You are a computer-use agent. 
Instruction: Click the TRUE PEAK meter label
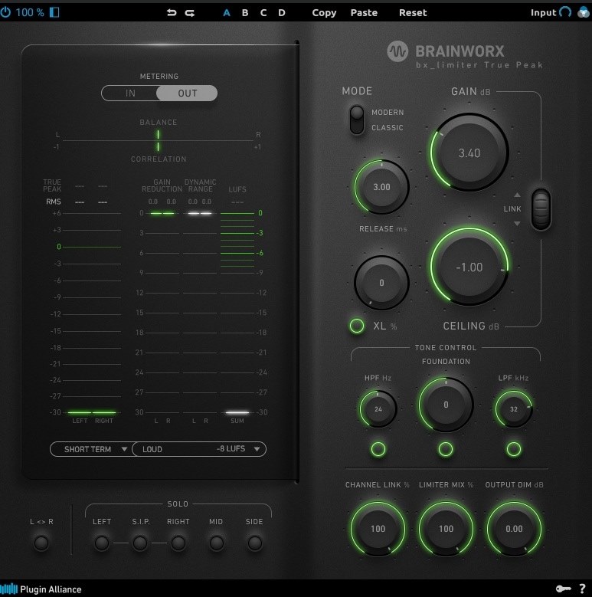tap(52, 185)
